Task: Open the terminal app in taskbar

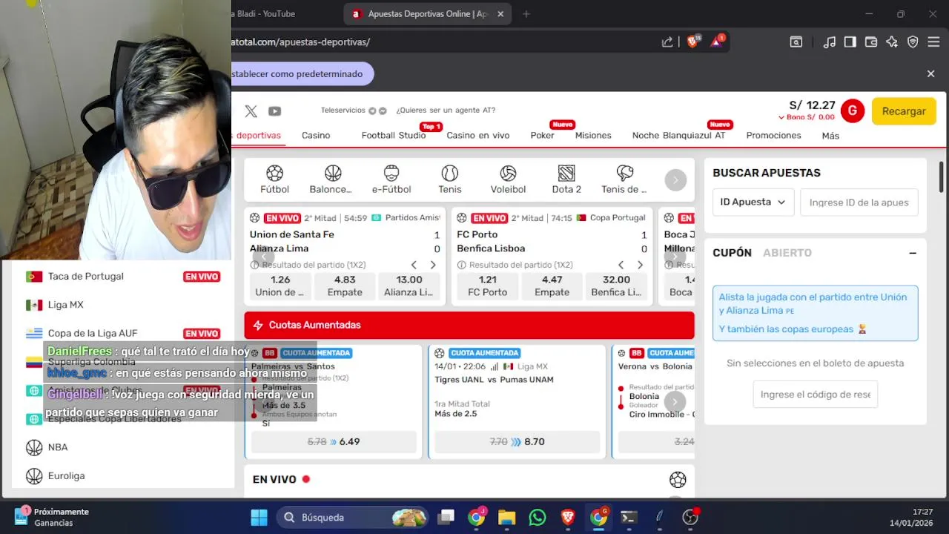Action: [x=629, y=517]
